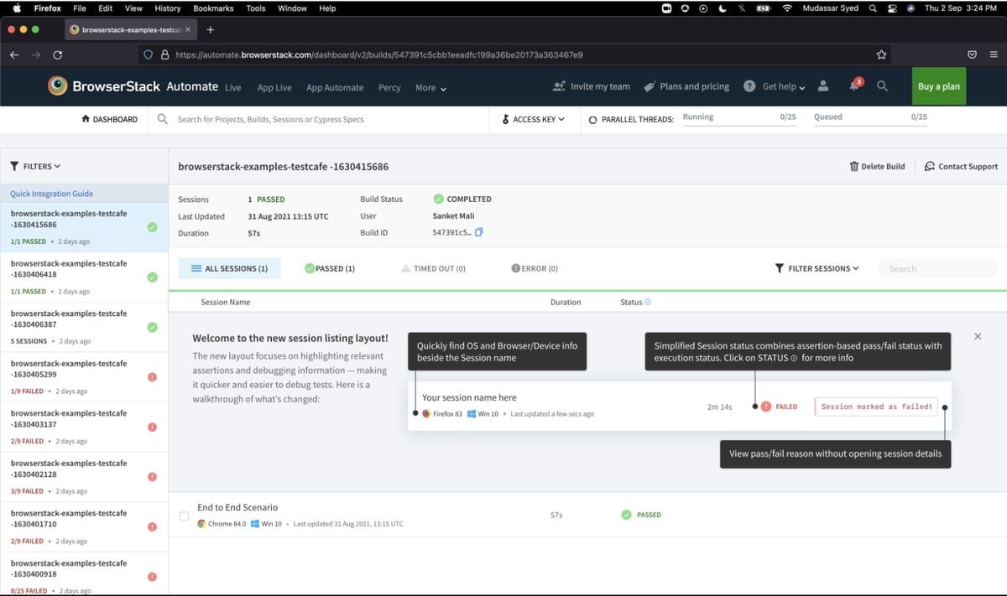
Task: Open Plans and pricing
Action: (x=686, y=86)
